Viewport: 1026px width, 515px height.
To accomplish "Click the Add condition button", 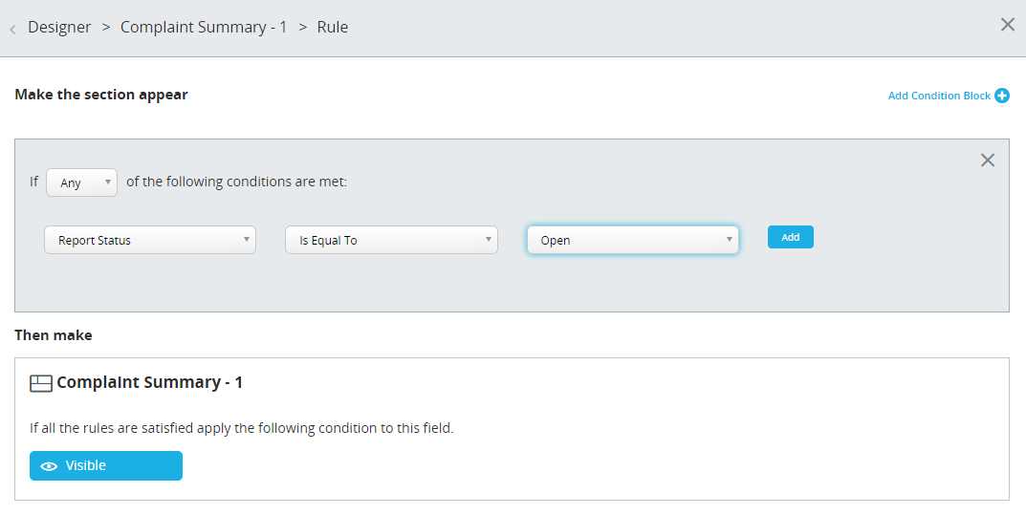I will [x=791, y=237].
